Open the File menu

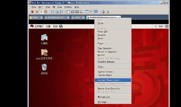[x=34, y=7]
